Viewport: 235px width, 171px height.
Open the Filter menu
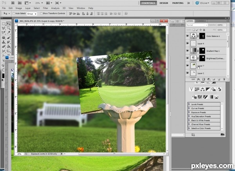click(45, 8)
